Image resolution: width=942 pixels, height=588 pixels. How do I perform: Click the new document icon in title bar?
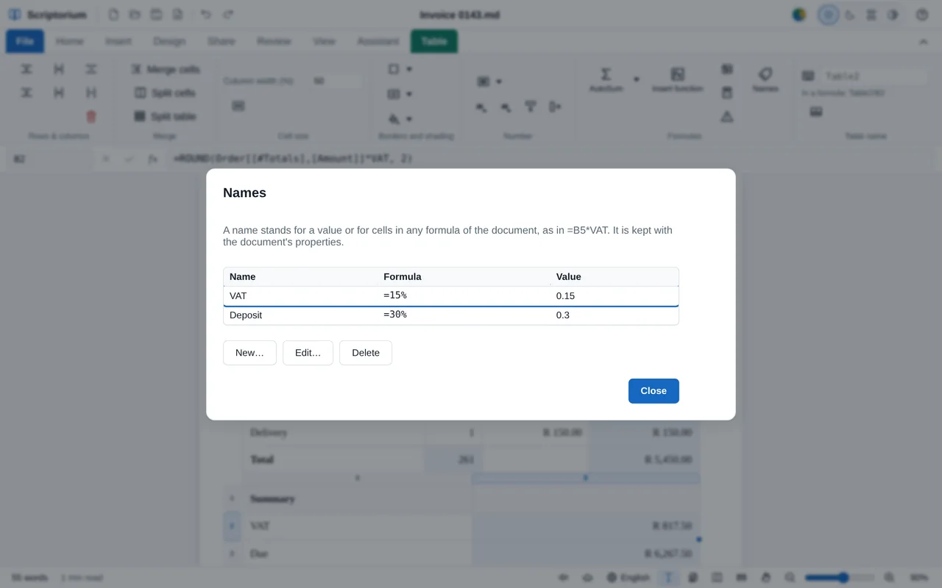(x=113, y=15)
